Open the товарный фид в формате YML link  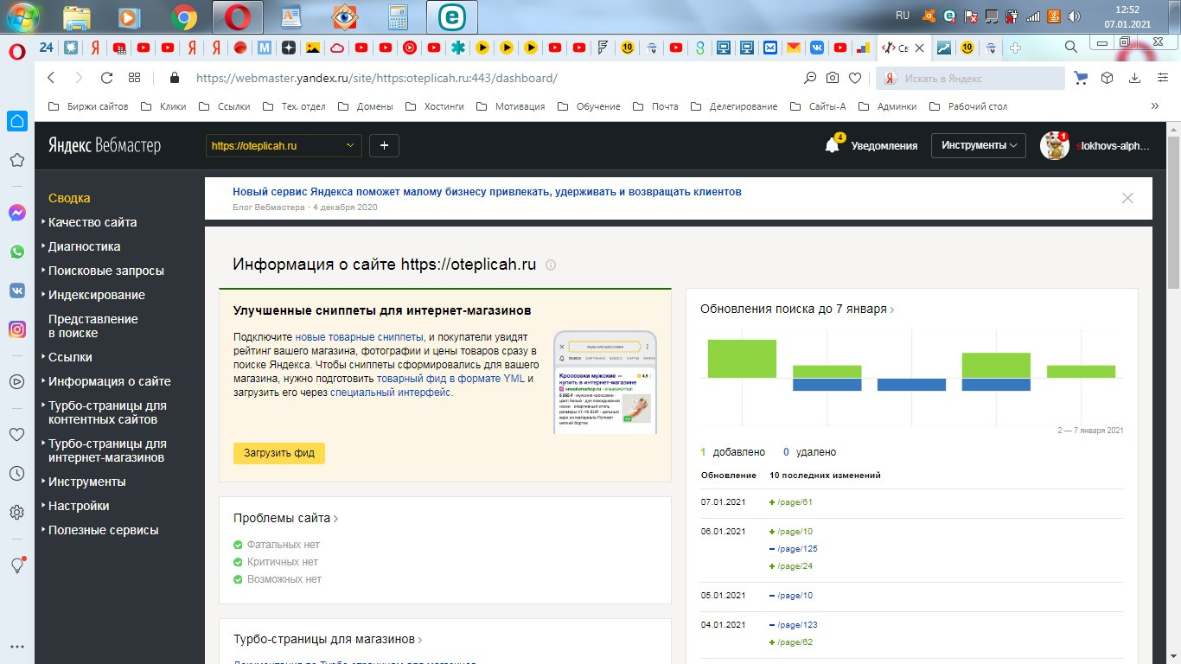coord(450,379)
